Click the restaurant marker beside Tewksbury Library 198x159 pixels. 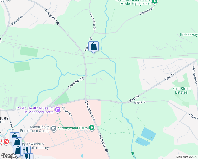[26, 150]
